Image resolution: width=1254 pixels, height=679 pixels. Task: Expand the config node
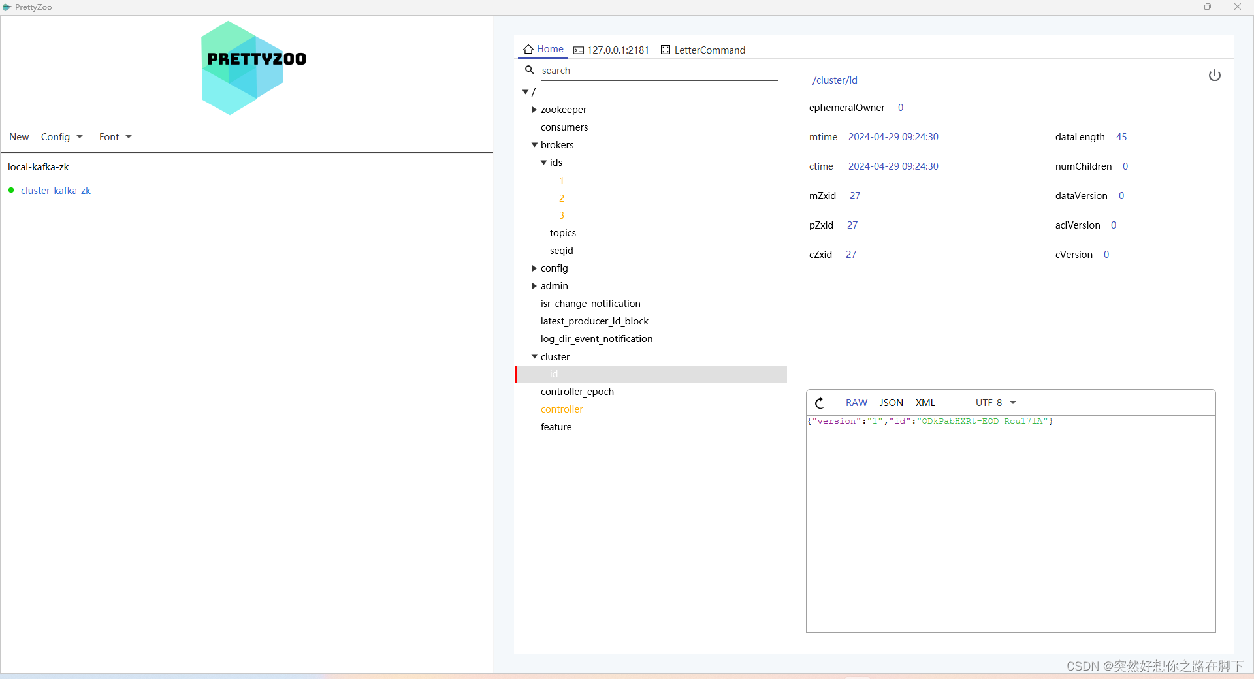(x=534, y=268)
